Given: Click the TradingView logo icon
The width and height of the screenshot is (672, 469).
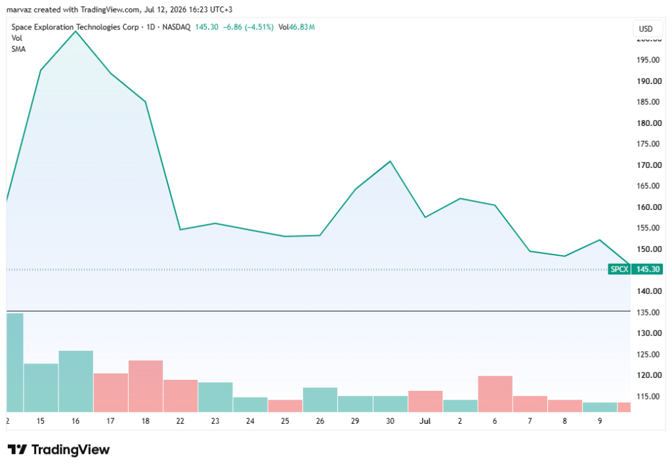Looking at the screenshot, I should tap(17, 449).
